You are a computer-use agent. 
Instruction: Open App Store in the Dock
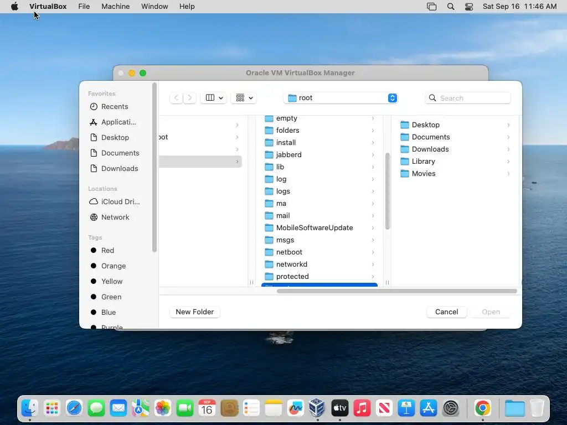(429, 408)
